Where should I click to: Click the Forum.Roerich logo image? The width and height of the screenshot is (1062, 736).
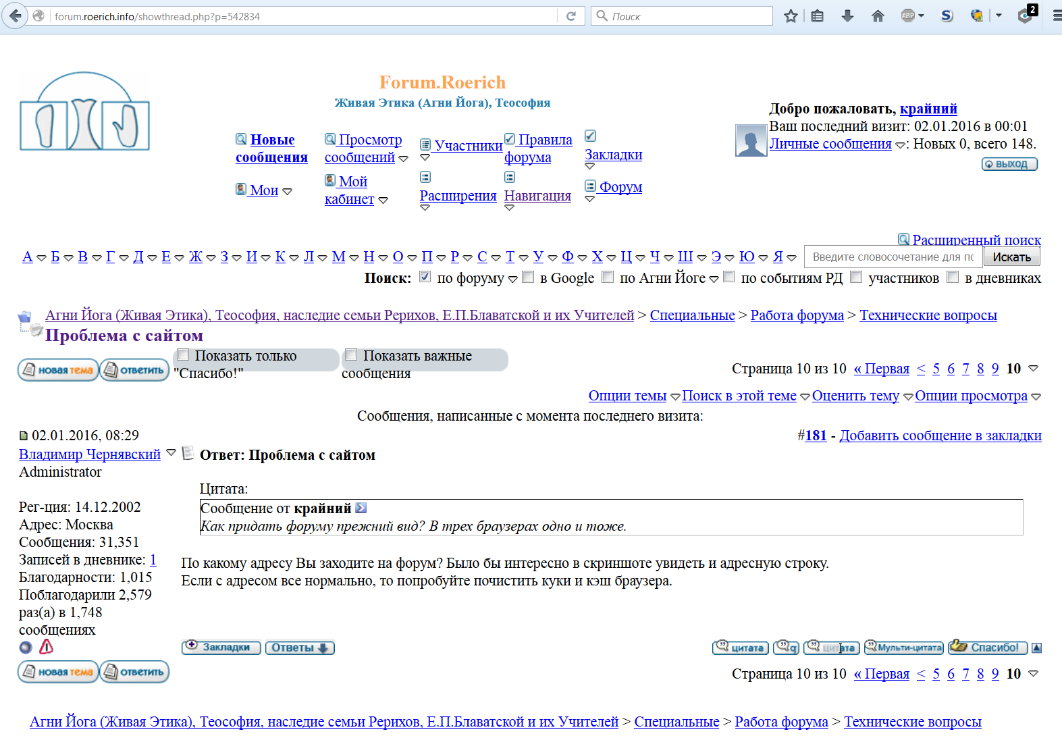click(84, 112)
